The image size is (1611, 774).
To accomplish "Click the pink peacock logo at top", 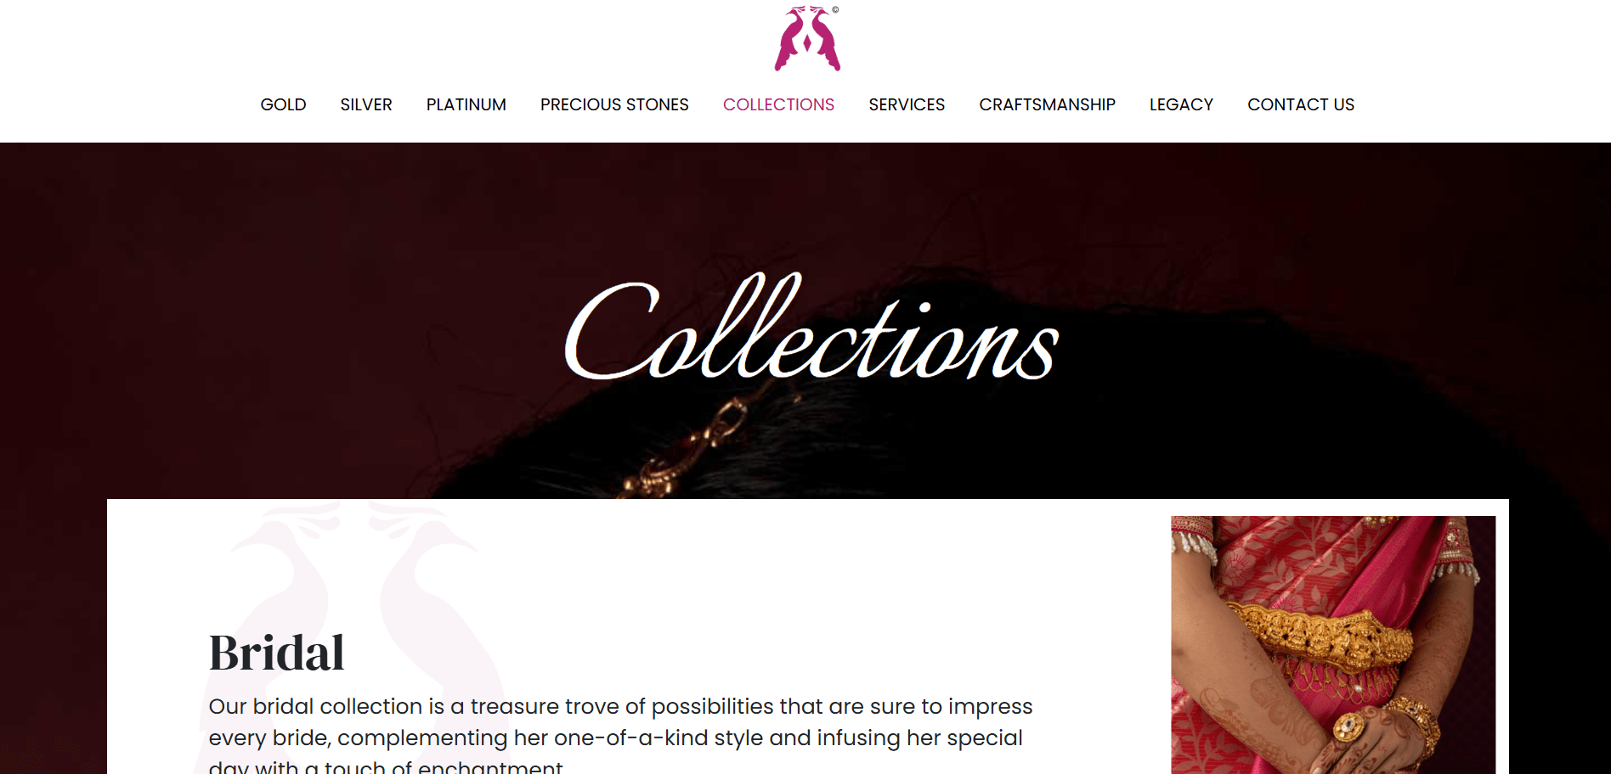I will [807, 38].
